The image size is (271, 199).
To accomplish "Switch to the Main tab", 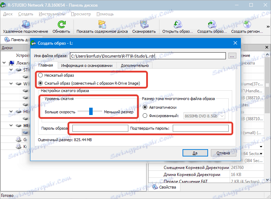I will point(45,65).
